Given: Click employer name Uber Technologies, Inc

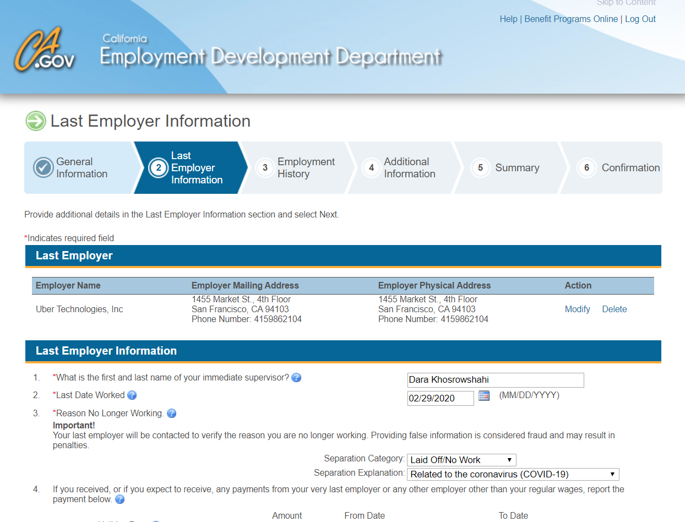Looking at the screenshot, I should (79, 309).
